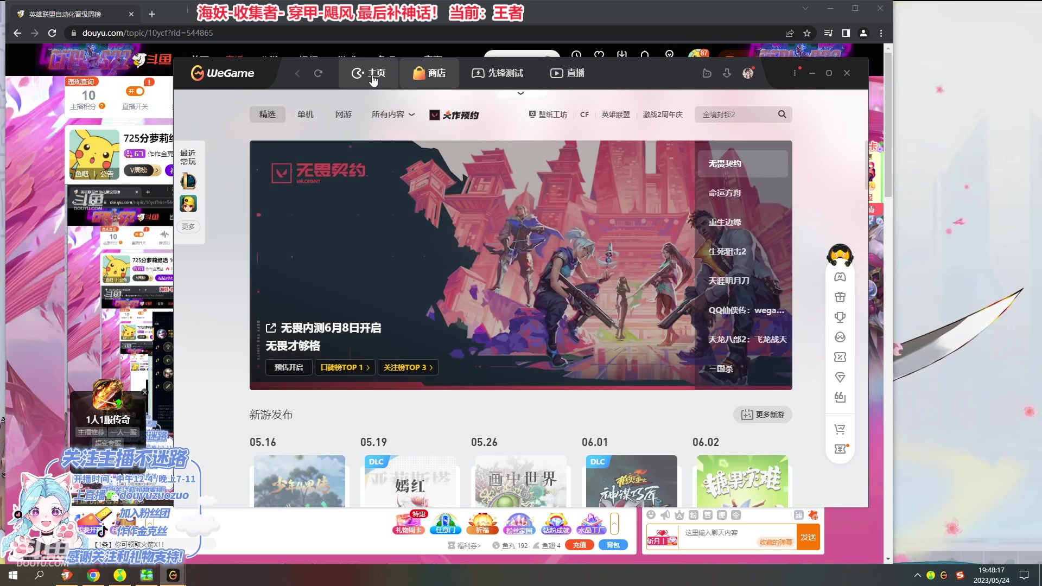Click the penguin avatar atop right sidebar
The image size is (1042, 586).
840,256
